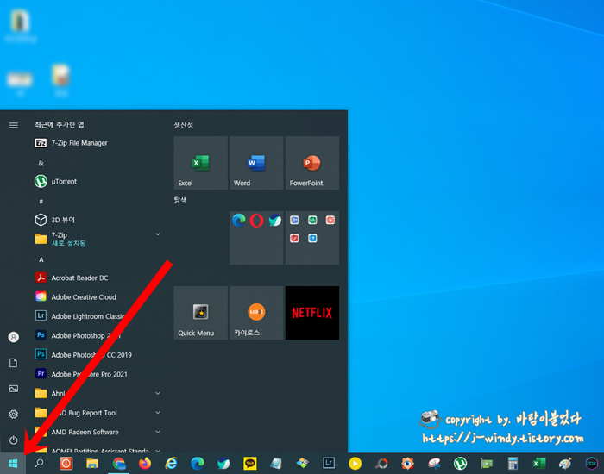
Task: Expand AMD Bug Report Tool folder chevron
Action: click(158, 413)
